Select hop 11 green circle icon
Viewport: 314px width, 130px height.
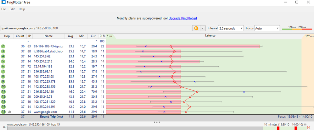coord(3,92)
